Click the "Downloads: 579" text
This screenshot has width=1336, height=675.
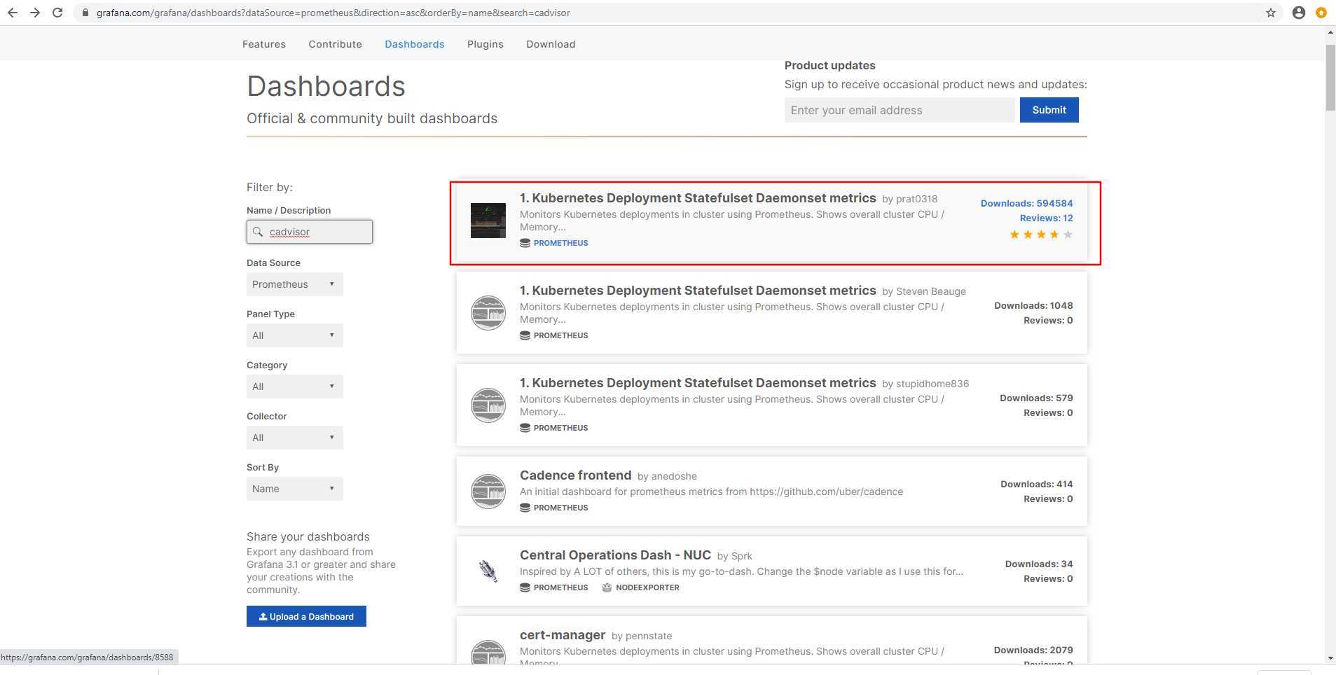(x=1036, y=398)
